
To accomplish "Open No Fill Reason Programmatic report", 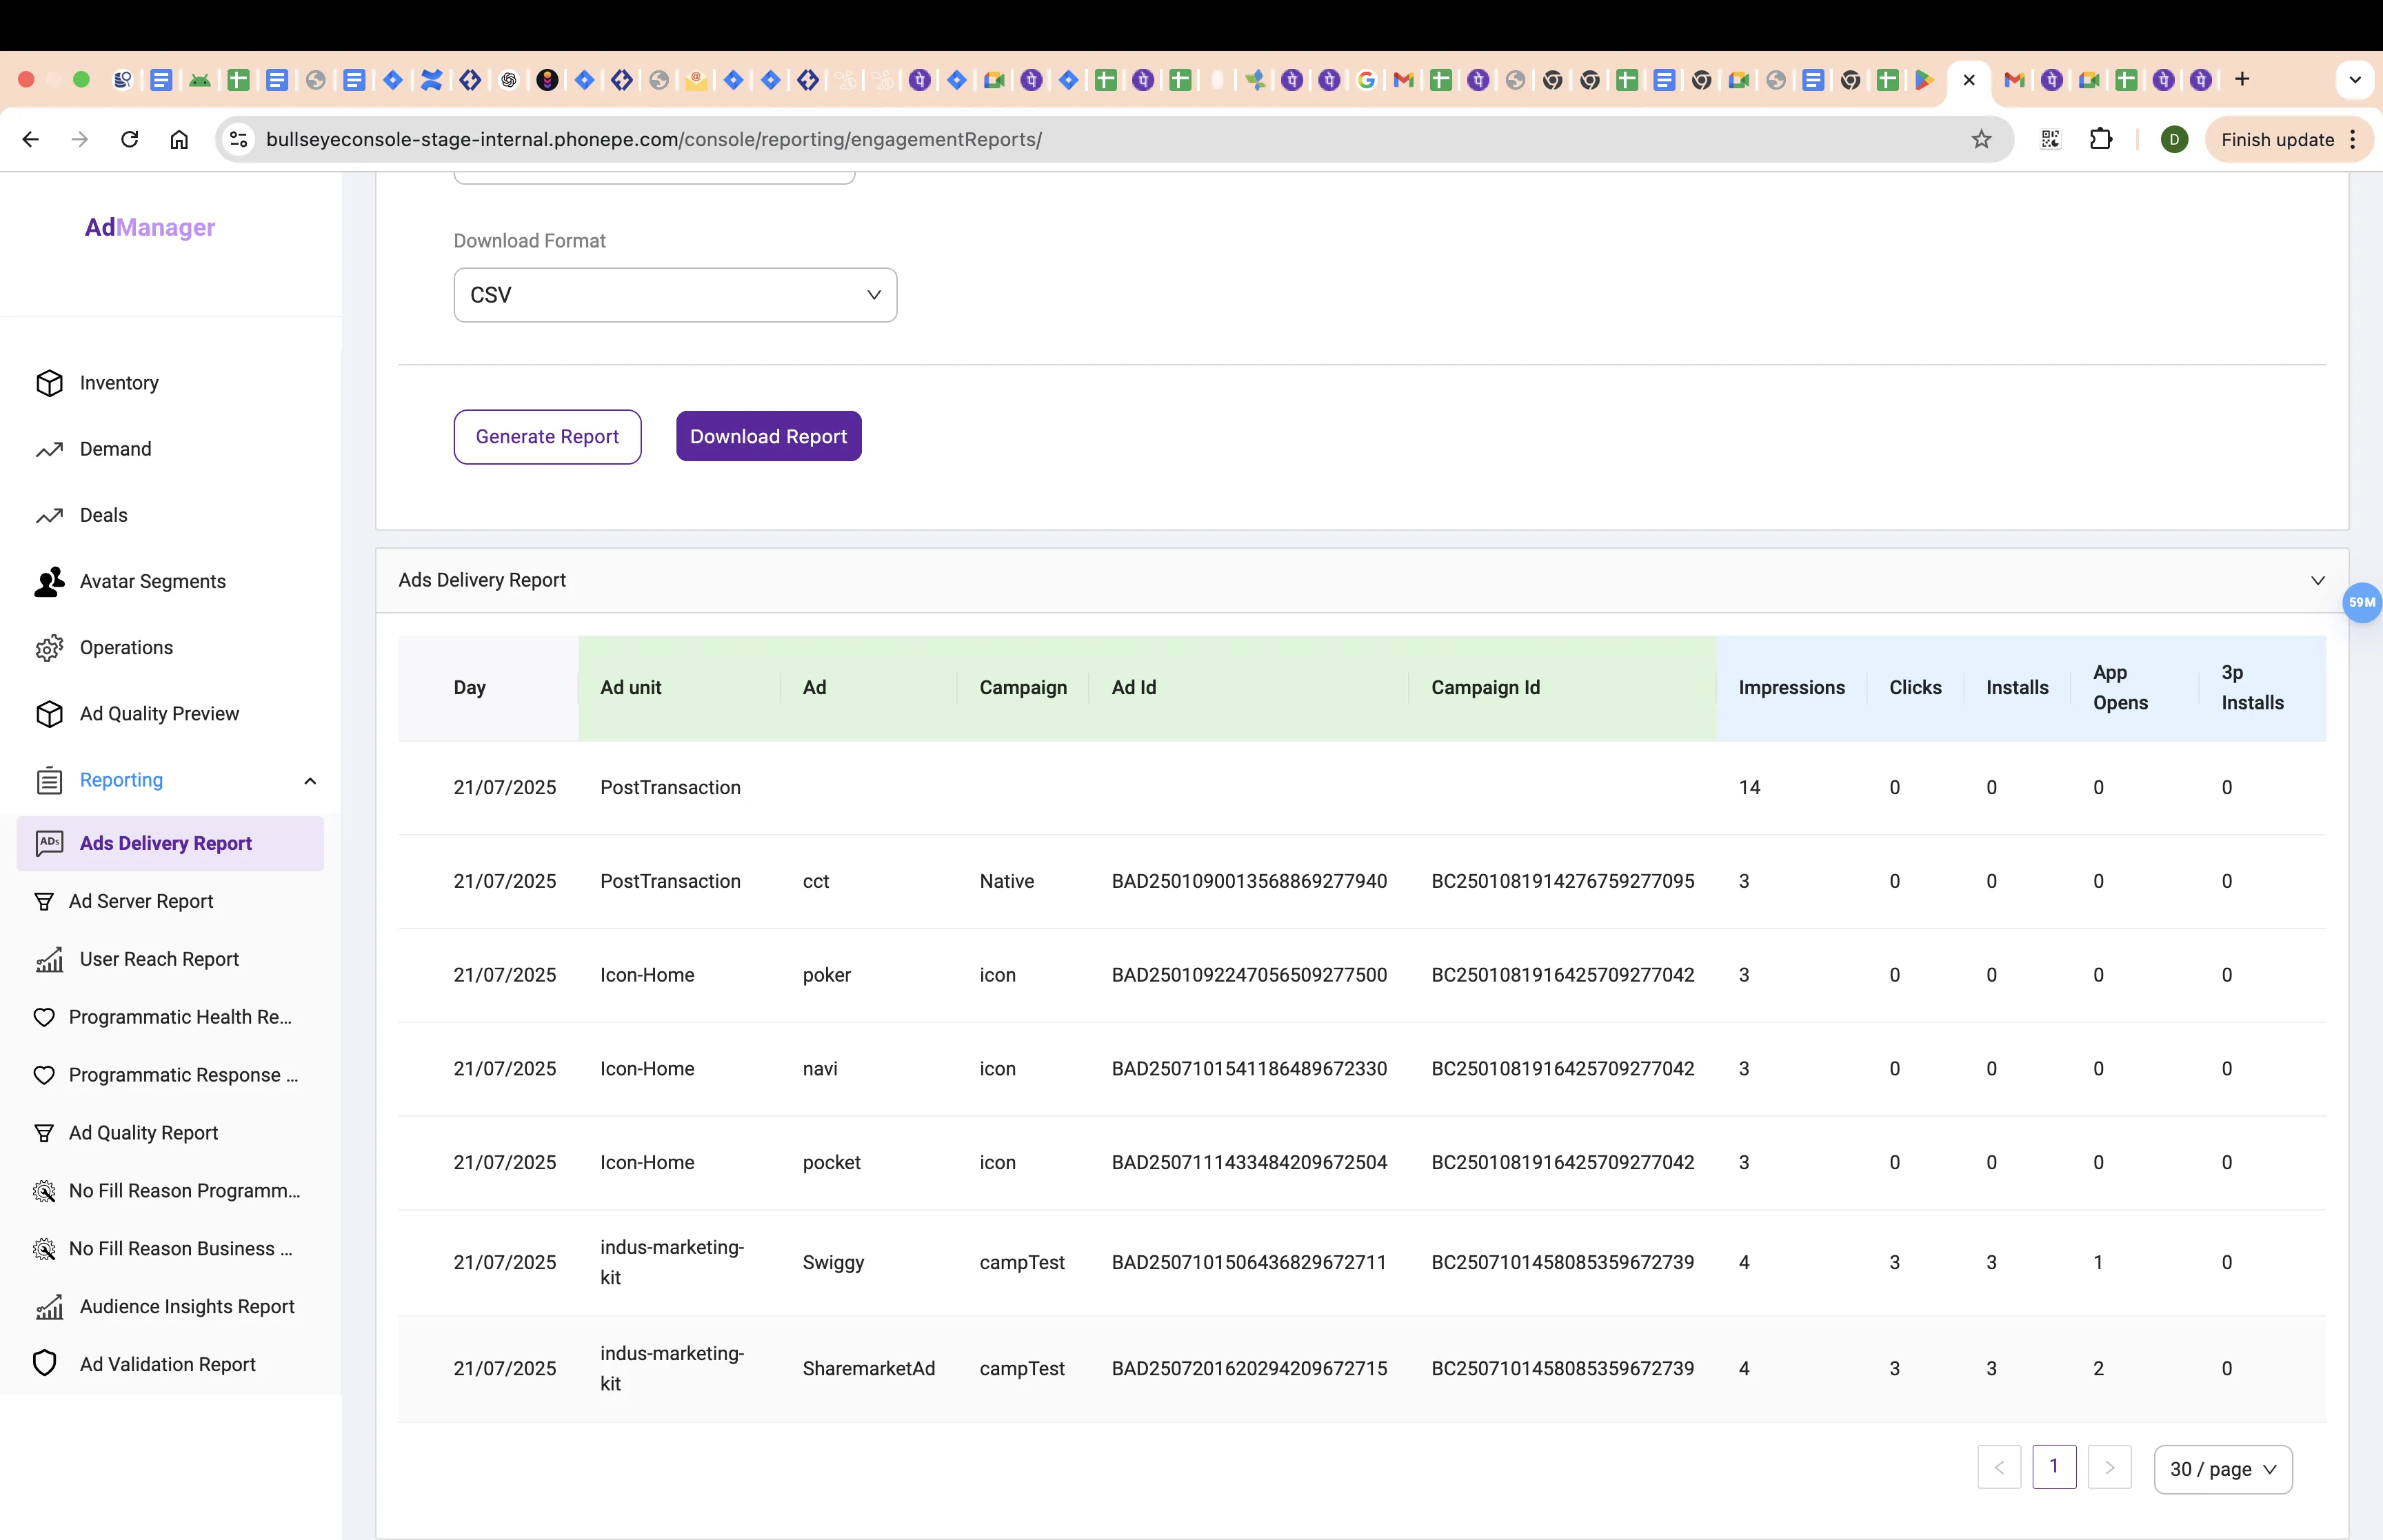I will [x=184, y=1191].
